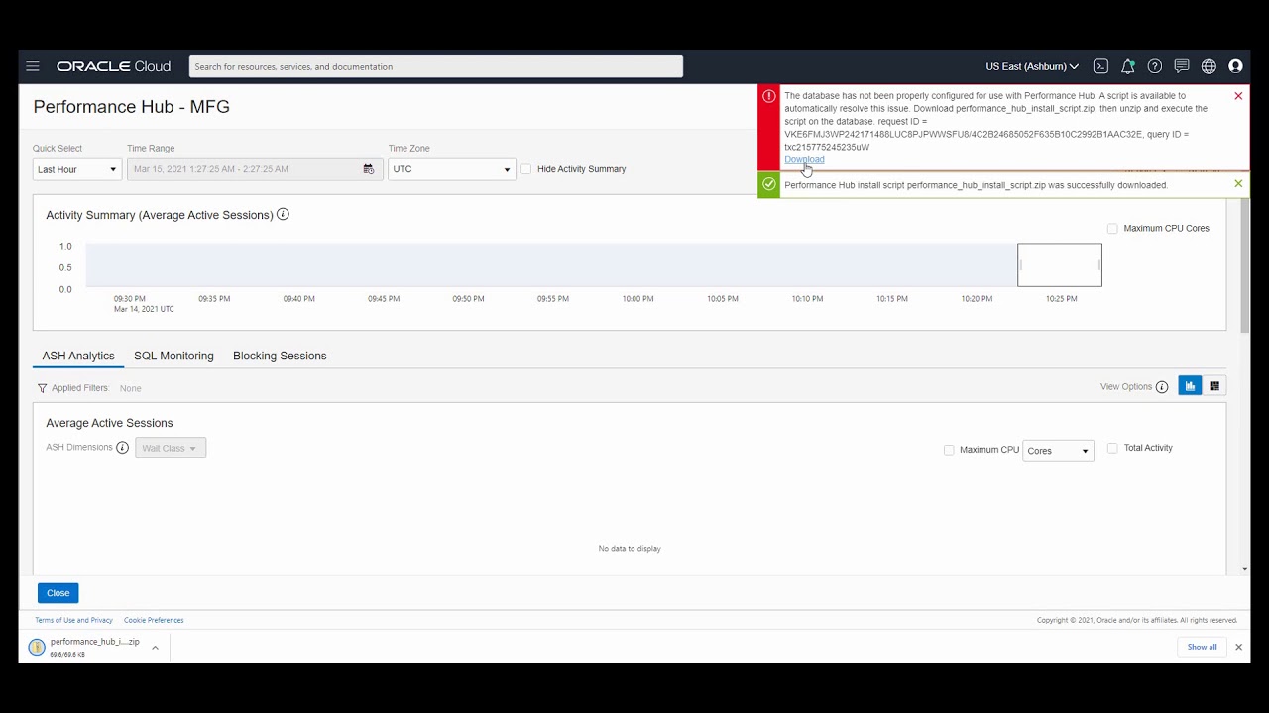Dismiss the red error notification
Screen dimensions: 1269x713
pyautogui.click(x=1238, y=96)
